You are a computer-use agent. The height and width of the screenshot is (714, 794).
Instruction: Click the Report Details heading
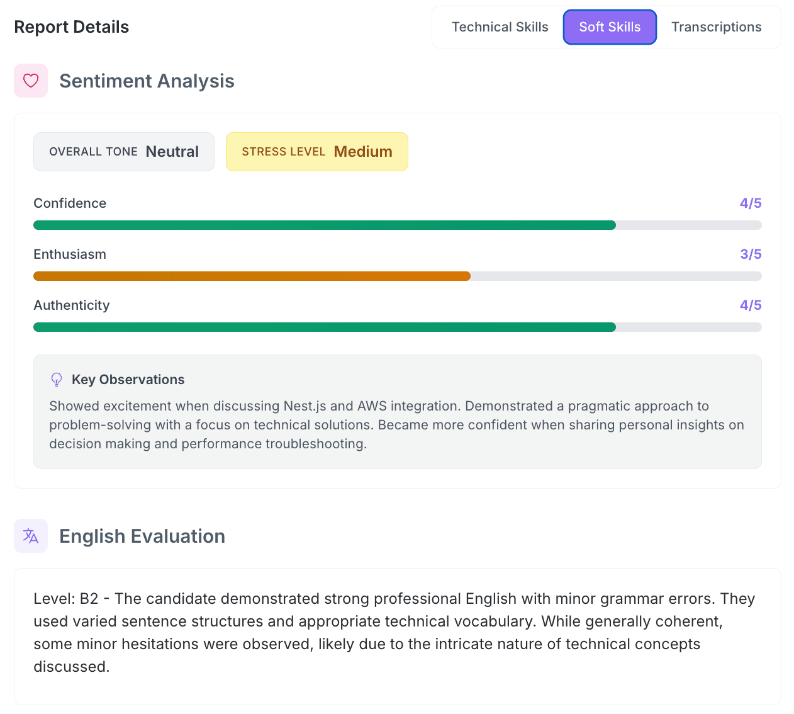(x=72, y=27)
